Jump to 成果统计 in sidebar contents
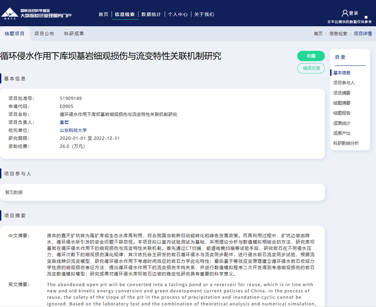The height and width of the screenshot is (307, 376). (342, 123)
